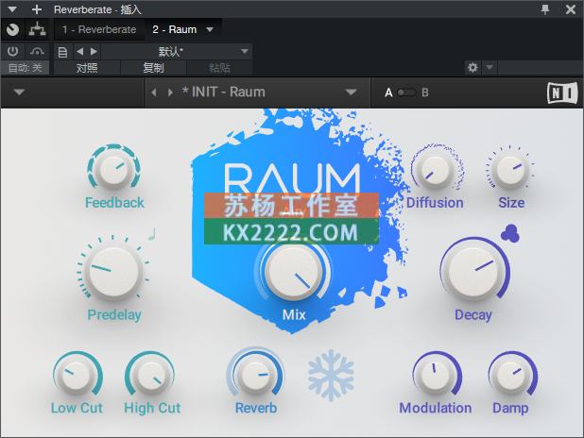
Task: Go to the next host preset arrow
Action: (94, 51)
